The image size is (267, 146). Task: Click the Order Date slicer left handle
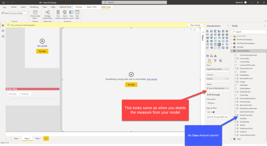(x=10, y=99)
